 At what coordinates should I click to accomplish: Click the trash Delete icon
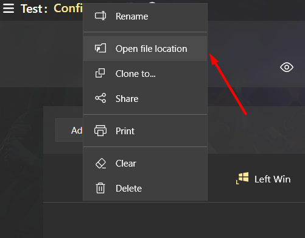tap(100, 188)
